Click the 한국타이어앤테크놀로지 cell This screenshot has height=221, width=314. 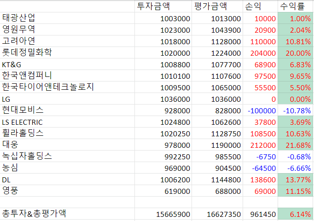click(x=67, y=87)
